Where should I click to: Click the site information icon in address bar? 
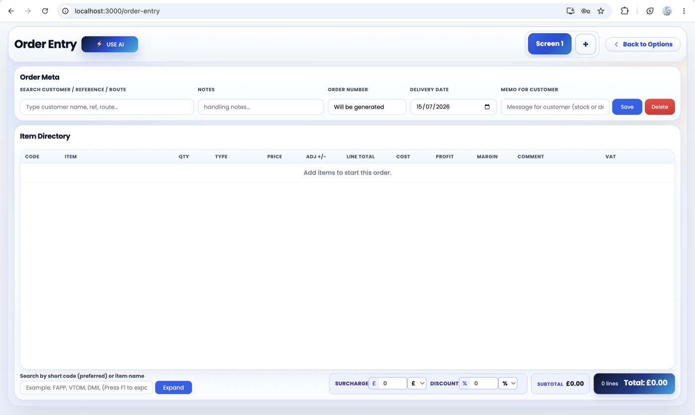[x=65, y=11]
